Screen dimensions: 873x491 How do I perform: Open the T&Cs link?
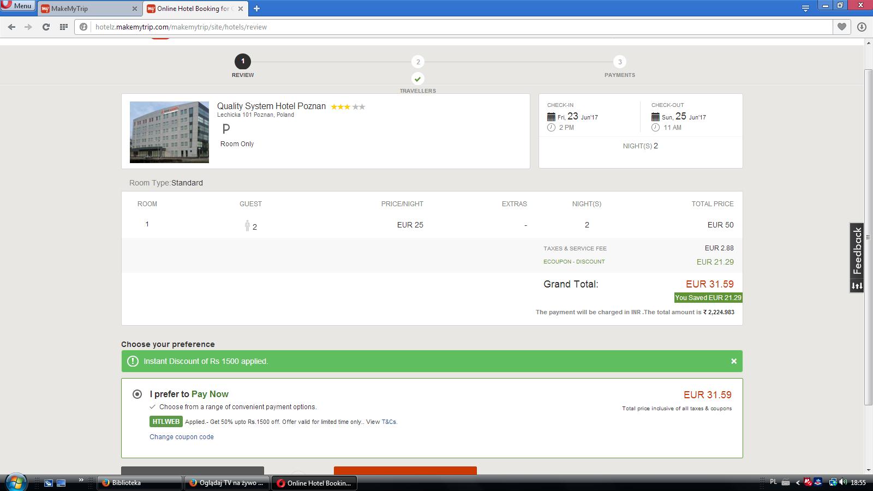point(389,422)
